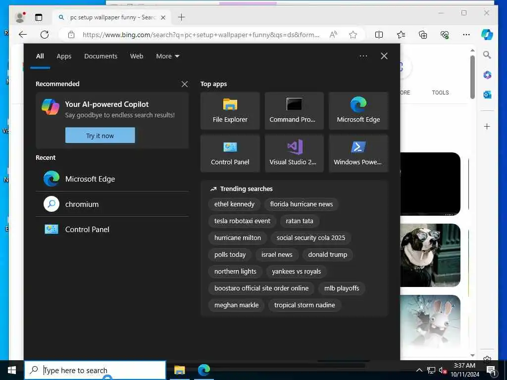This screenshot has width=507, height=380.
Task: Open Edge tab actions menu icon
Action: tap(39, 17)
